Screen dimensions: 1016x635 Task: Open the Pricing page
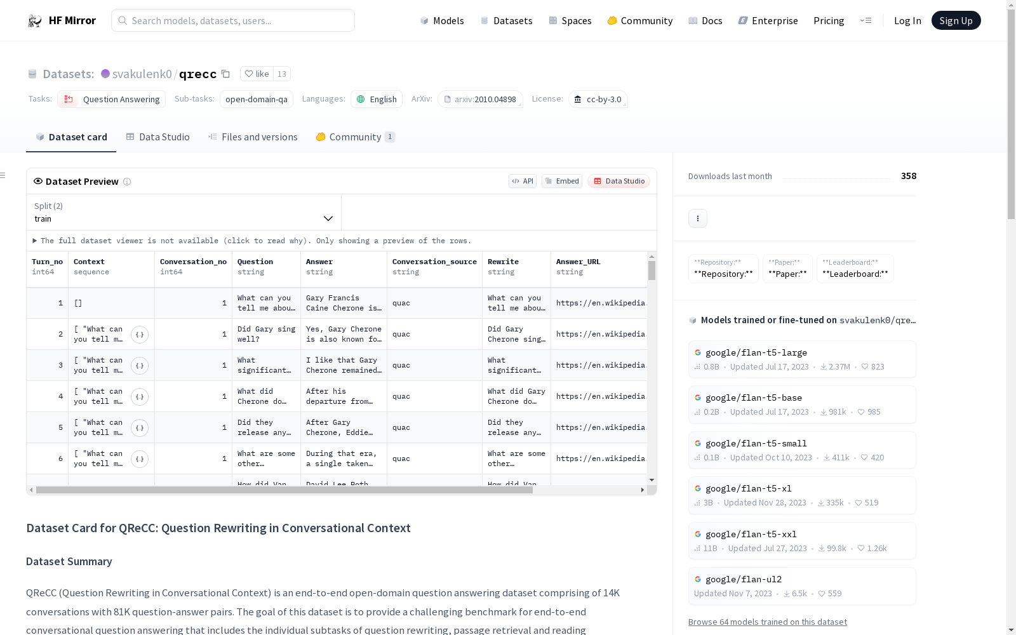(x=829, y=20)
